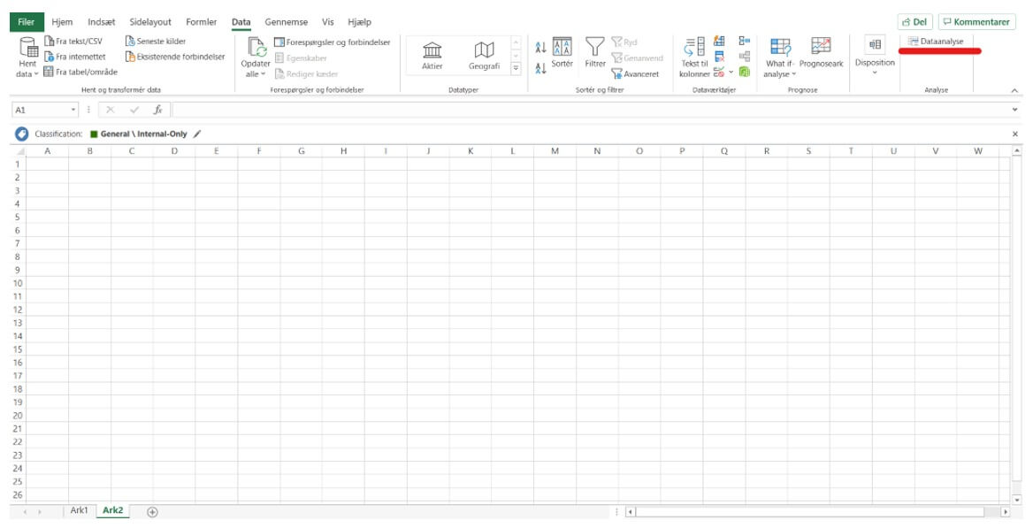Switch to the Formler ribbon tab
This screenshot has width=1033, height=528.
click(x=201, y=22)
